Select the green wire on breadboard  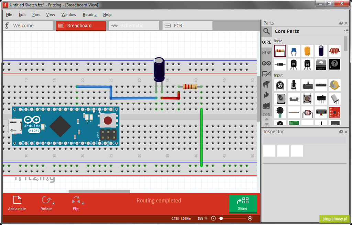(201, 137)
